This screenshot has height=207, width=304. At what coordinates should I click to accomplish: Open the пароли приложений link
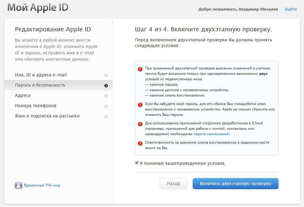[211, 134]
